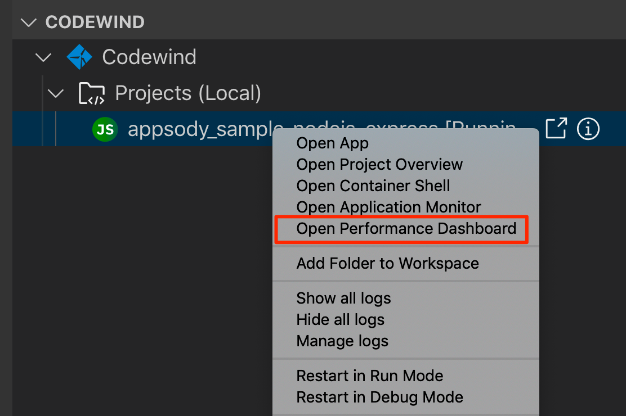This screenshot has height=416, width=626.
Task: Choose Manage logs menu entry
Action: coord(406,341)
